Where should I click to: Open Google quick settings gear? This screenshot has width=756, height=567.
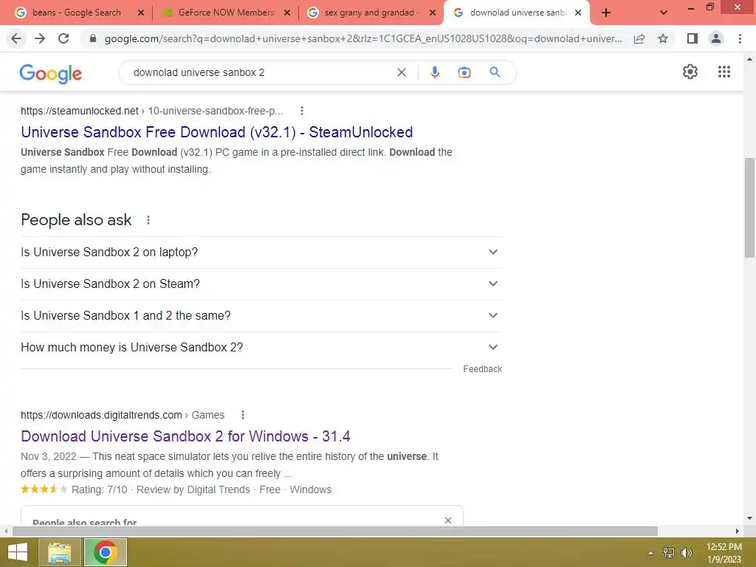(x=690, y=72)
